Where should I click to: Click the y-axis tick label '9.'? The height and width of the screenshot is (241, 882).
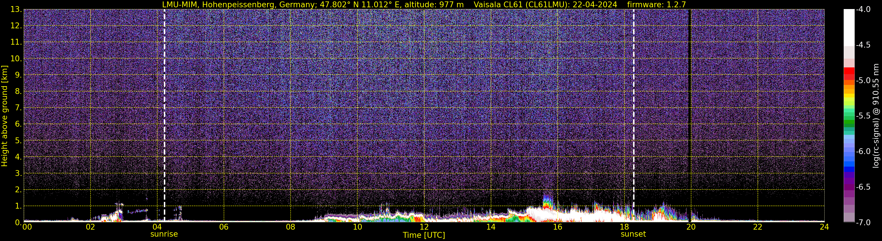coord(18,75)
